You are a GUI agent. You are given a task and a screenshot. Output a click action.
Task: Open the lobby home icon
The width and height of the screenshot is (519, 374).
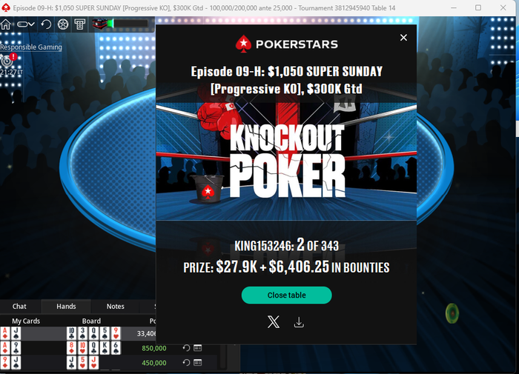click(x=6, y=24)
